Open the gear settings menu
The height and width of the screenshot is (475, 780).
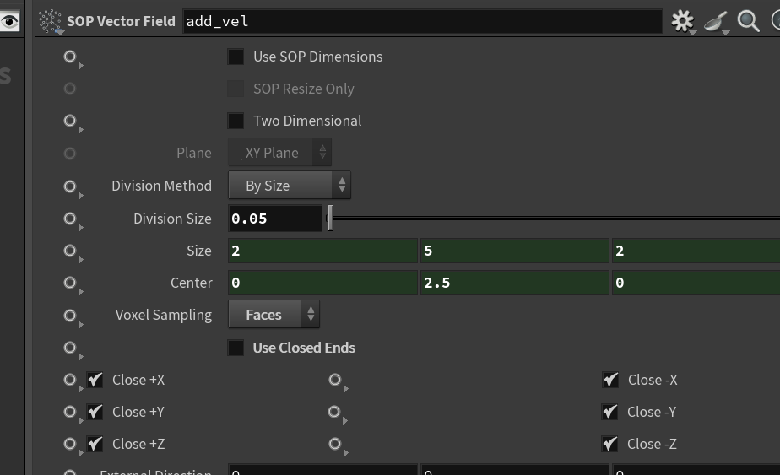point(682,21)
